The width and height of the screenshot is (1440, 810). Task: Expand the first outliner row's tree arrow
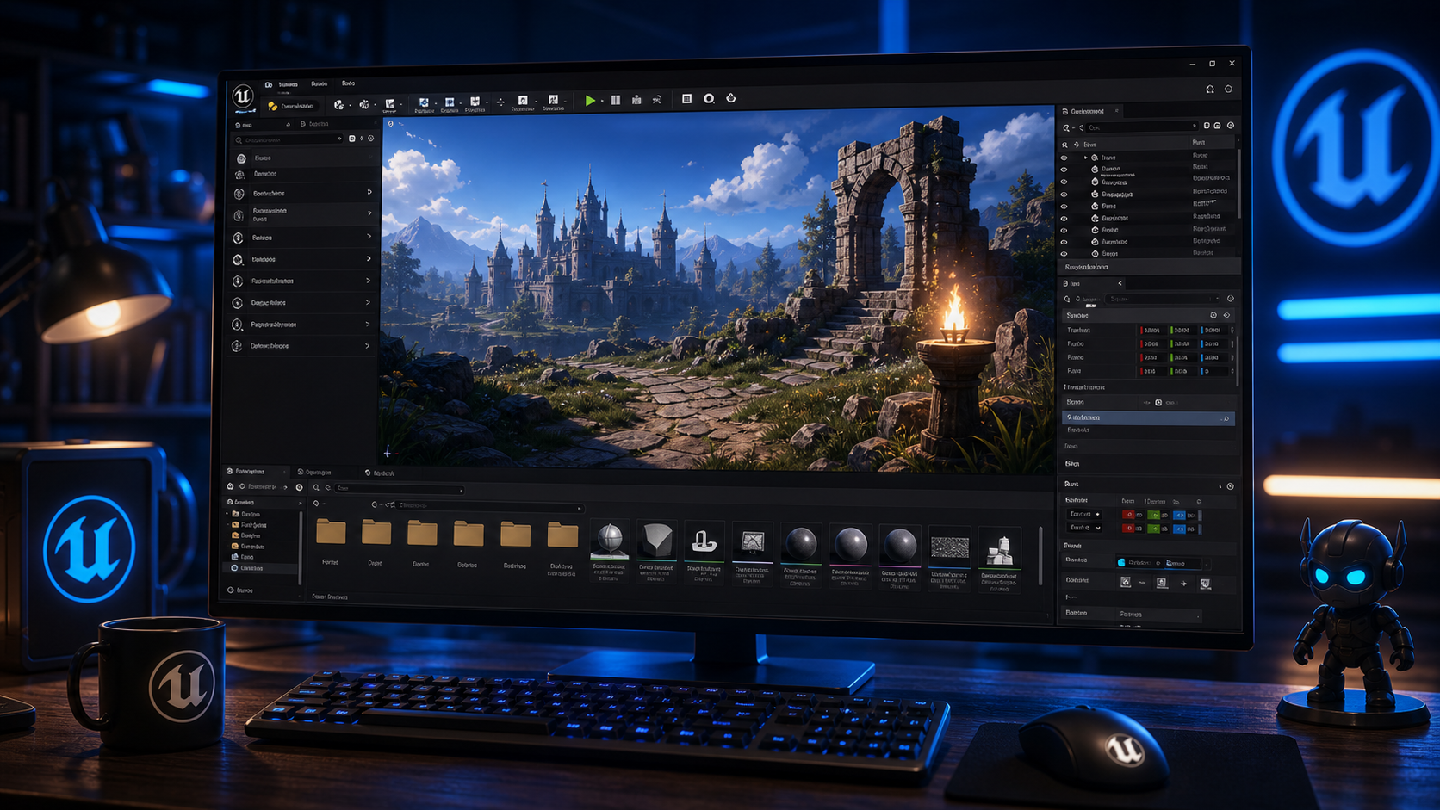(x=1085, y=158)
